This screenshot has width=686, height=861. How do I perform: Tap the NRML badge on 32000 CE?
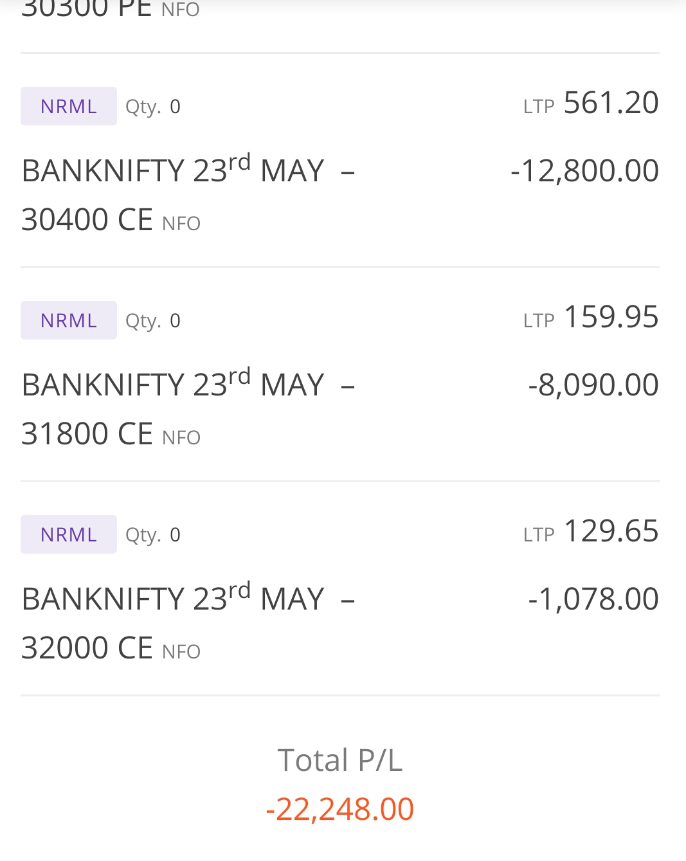click(69, 534)
